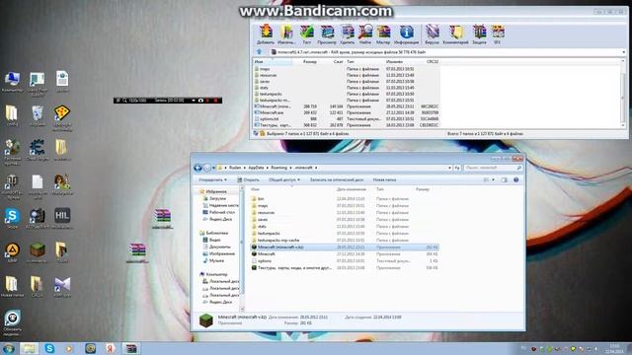Viewport: 632px width, 355px height.
Task: Click Новая папка (New folder) in Explorer
Action: (x=384, y=179)
